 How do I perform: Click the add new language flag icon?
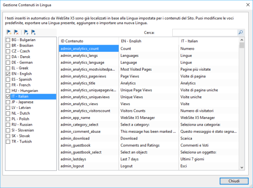(x=9, y=32)
